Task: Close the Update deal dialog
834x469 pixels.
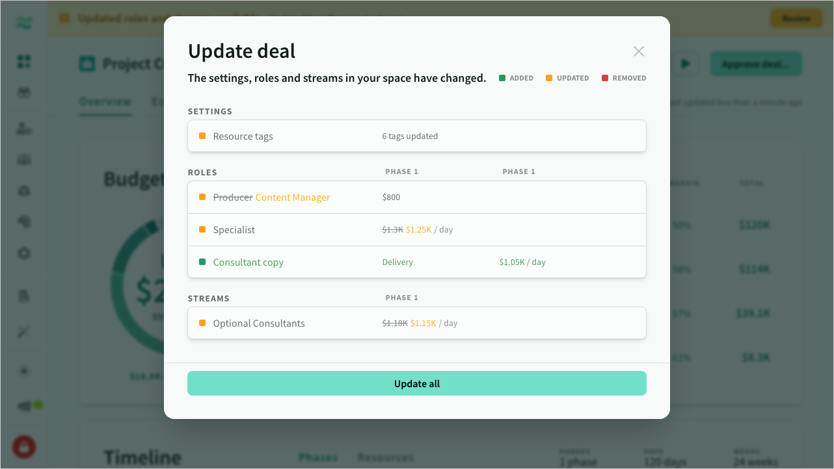Action: point(638,51)
